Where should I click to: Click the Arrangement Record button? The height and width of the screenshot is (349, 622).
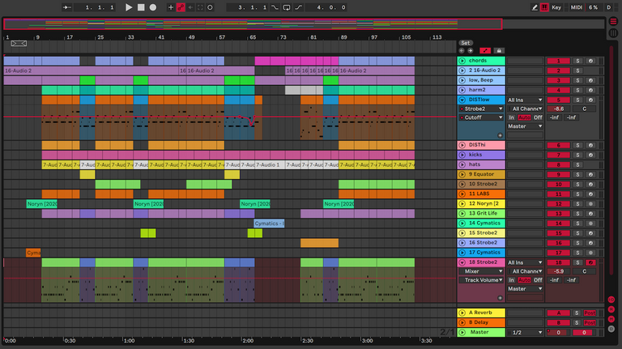(x=153, y=7)
